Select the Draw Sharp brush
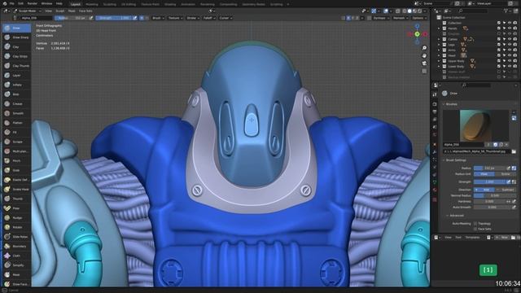521x293 pixels. click(x=16, y=37)
